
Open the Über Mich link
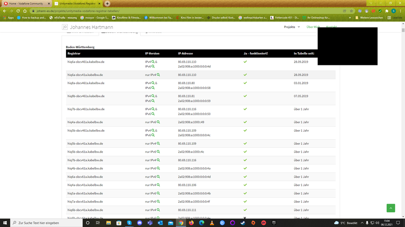pyautogui.click(x=313, y=27)
